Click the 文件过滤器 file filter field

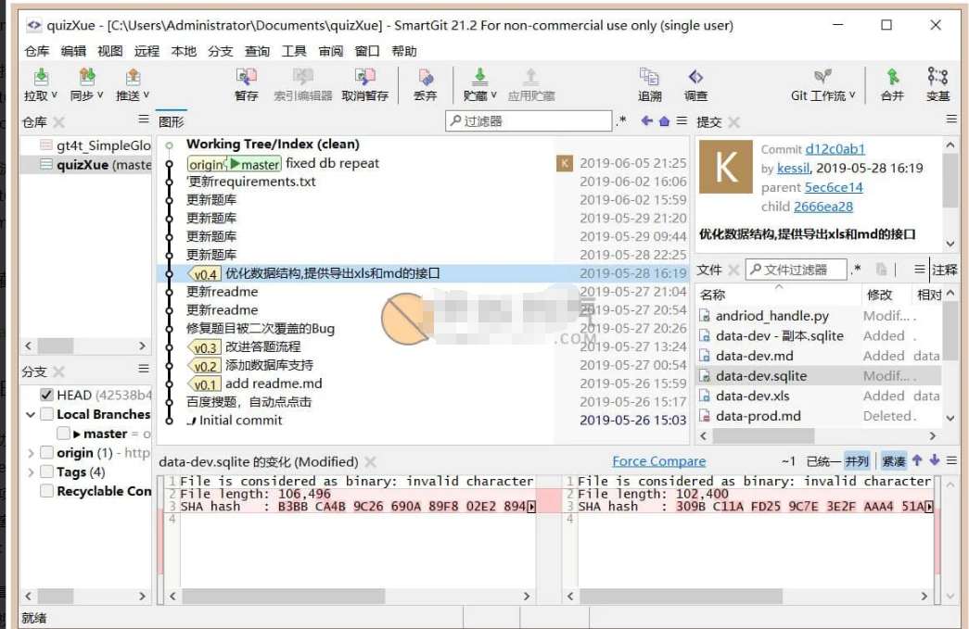796,270
